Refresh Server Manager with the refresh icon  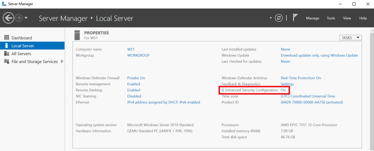point(279,18)
